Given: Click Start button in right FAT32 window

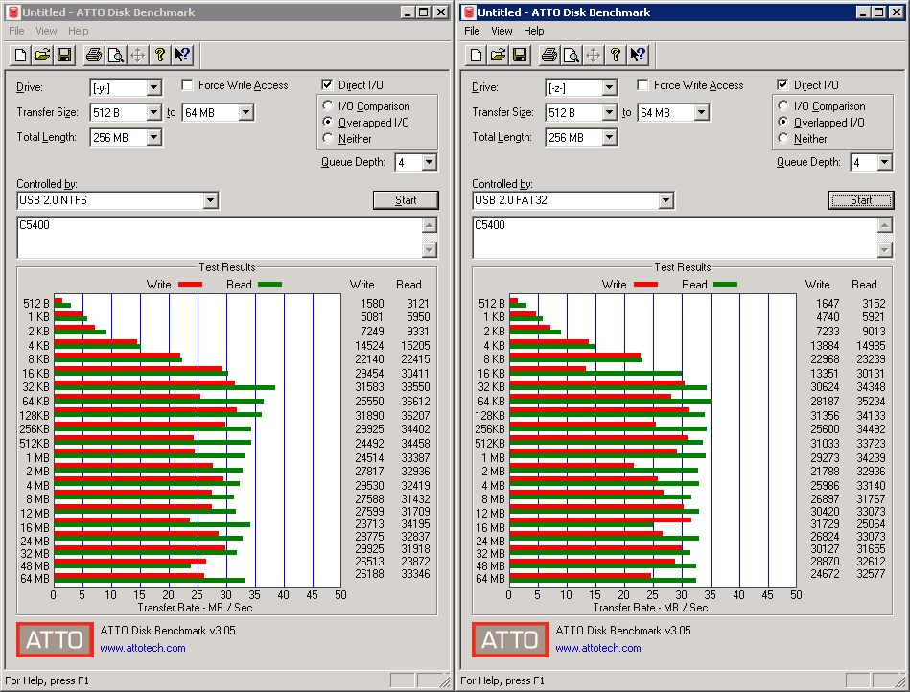Looking at the screenshot, I should coord(861,200).
